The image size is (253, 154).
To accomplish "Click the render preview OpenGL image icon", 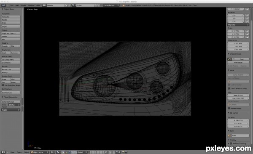I will tap(123, 152).
